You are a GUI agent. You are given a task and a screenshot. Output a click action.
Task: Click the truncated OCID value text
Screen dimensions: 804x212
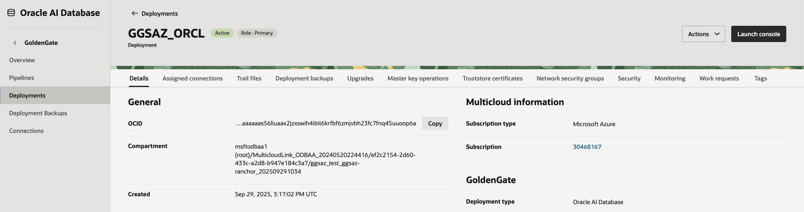click(326, 123)
